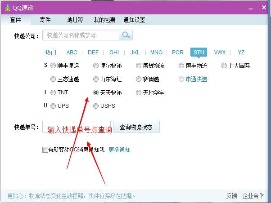271x203 pixels.
Task: Select the GHI letter filter
Action: coord(114,52)
